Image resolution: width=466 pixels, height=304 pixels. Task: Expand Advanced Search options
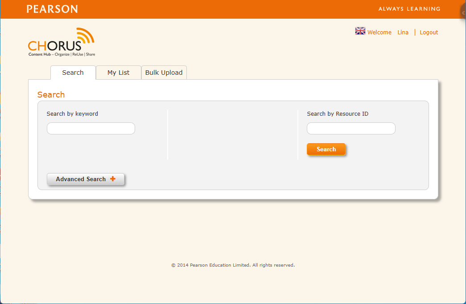pyautogui.click(x=86, y=179)
